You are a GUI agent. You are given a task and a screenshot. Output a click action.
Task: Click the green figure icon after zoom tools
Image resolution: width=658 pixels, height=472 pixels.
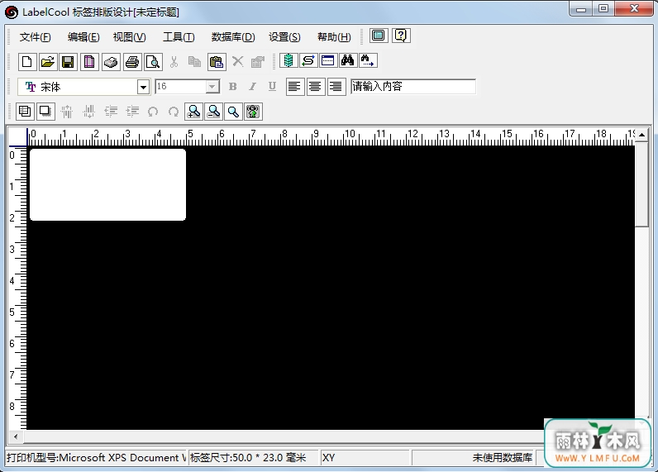coord(253,112)
